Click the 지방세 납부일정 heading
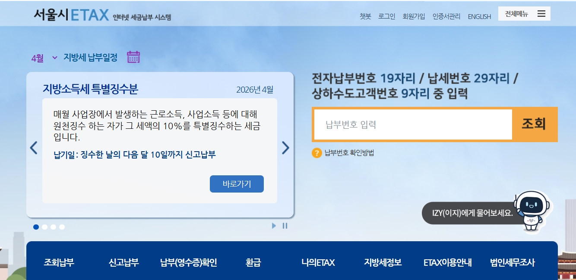This screenshot has height=280, width=576. click(x=91, y=58)
